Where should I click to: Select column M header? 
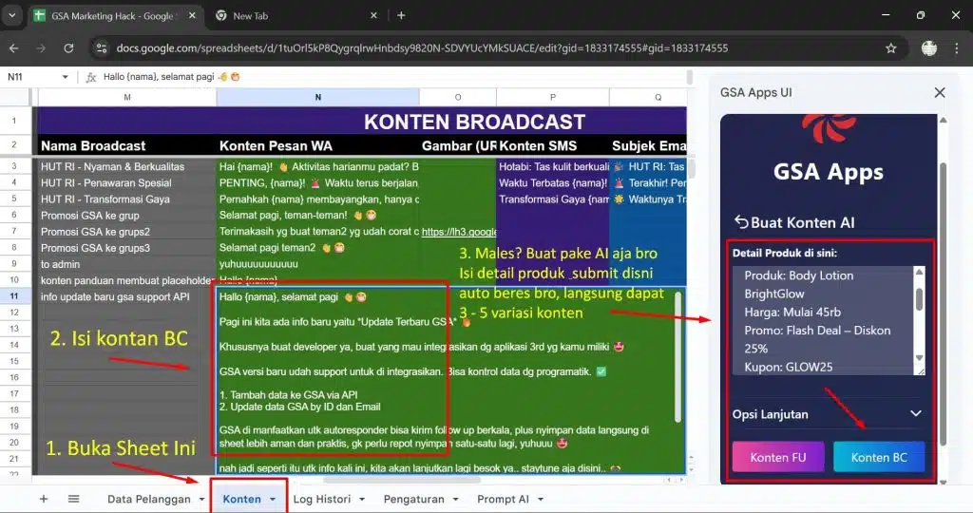pyautogui.click(x=127, y=98)
